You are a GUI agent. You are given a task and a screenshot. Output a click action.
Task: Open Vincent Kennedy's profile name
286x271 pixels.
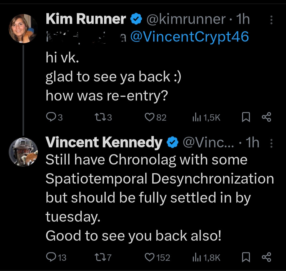coord(104,143)
